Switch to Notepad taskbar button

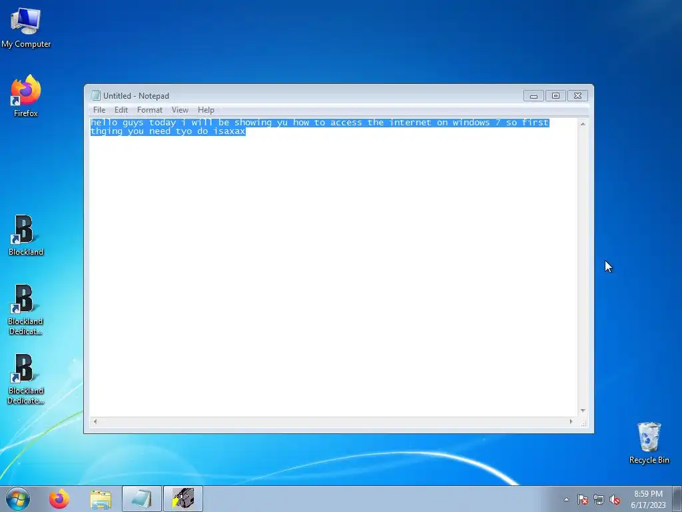[142, 499]
